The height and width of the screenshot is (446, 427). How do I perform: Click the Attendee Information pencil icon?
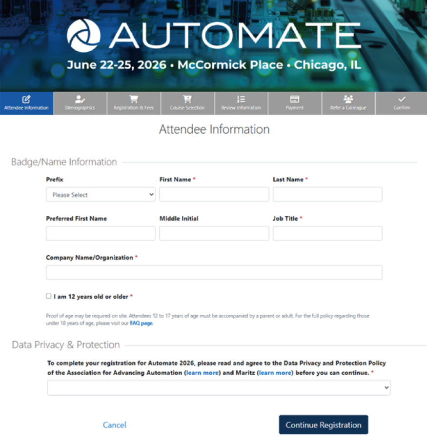tap(26, 99)
